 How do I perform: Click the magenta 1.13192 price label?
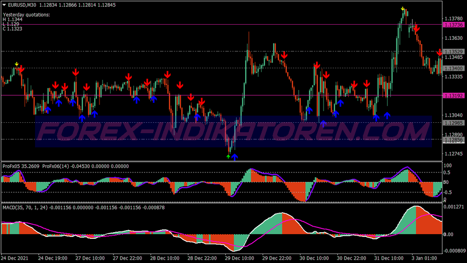[x=453, y=96]
